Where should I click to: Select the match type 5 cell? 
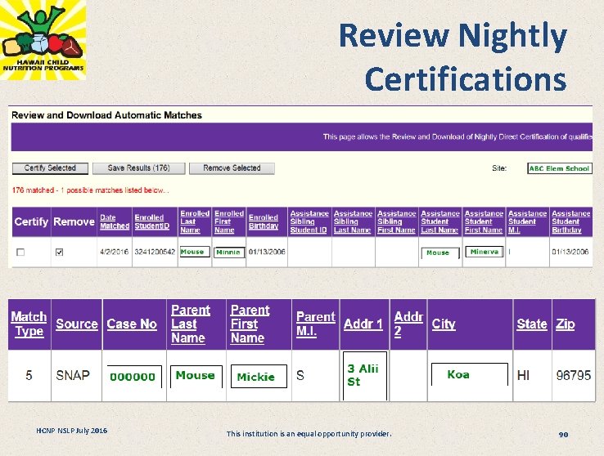coord(29,375)
